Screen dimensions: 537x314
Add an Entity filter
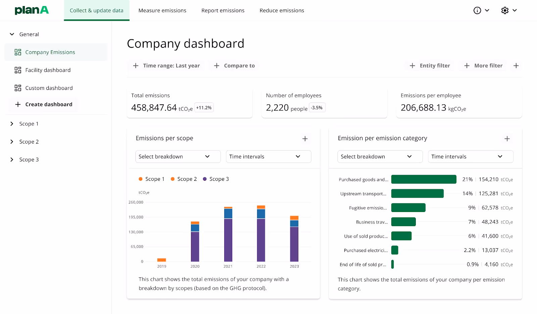pyautogui.click(x=430, y=65)
